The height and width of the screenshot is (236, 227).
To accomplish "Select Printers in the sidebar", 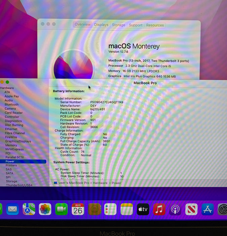I will pos(11,165).
